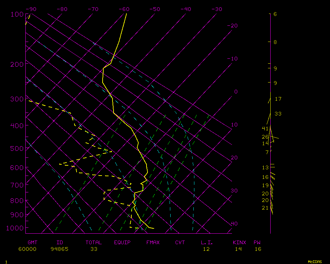Click the EQUIP column header

pyautogui.click(x=122, y=243)
